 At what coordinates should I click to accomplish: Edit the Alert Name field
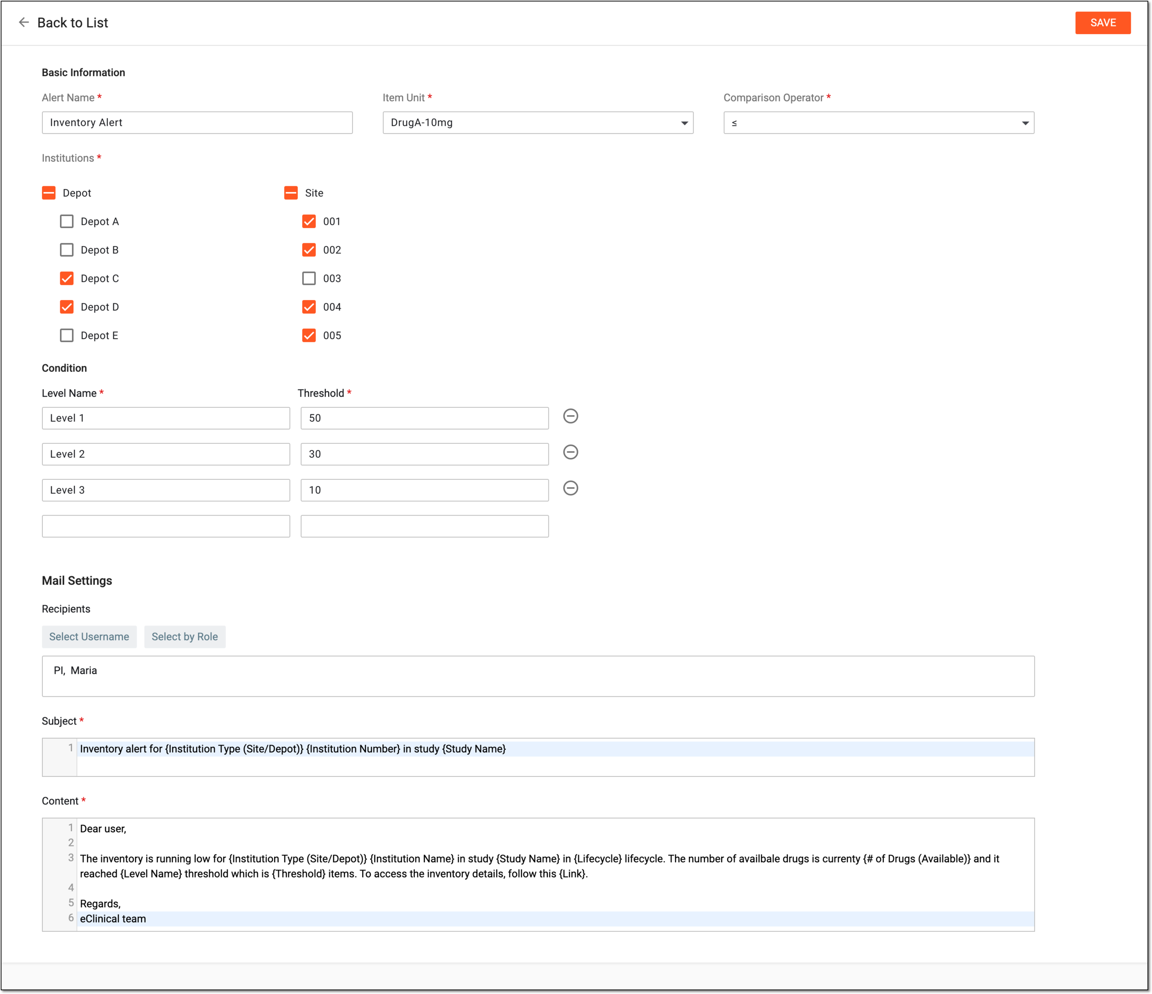pyautogui.click(x=197, y=123)
